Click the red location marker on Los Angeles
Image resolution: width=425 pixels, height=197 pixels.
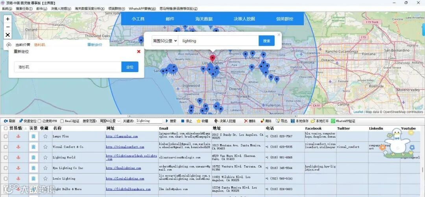tap(213, 58)
